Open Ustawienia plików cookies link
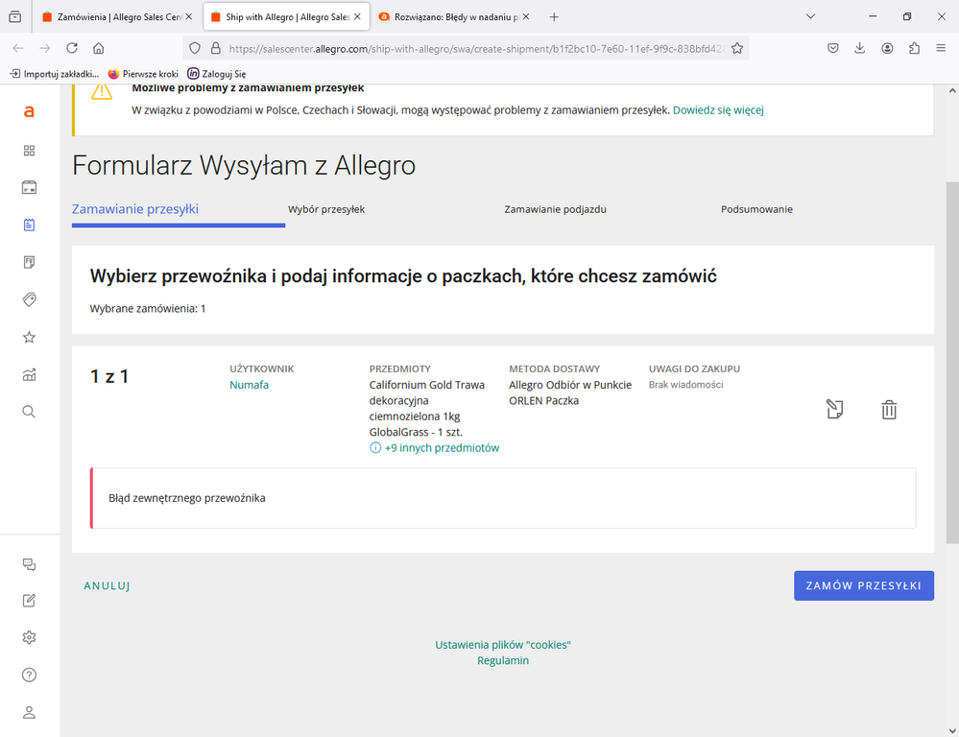 [503, 645]
